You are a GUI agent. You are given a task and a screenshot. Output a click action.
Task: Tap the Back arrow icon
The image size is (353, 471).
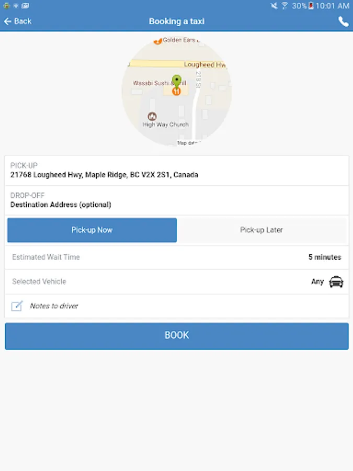[x=7, y=21]
